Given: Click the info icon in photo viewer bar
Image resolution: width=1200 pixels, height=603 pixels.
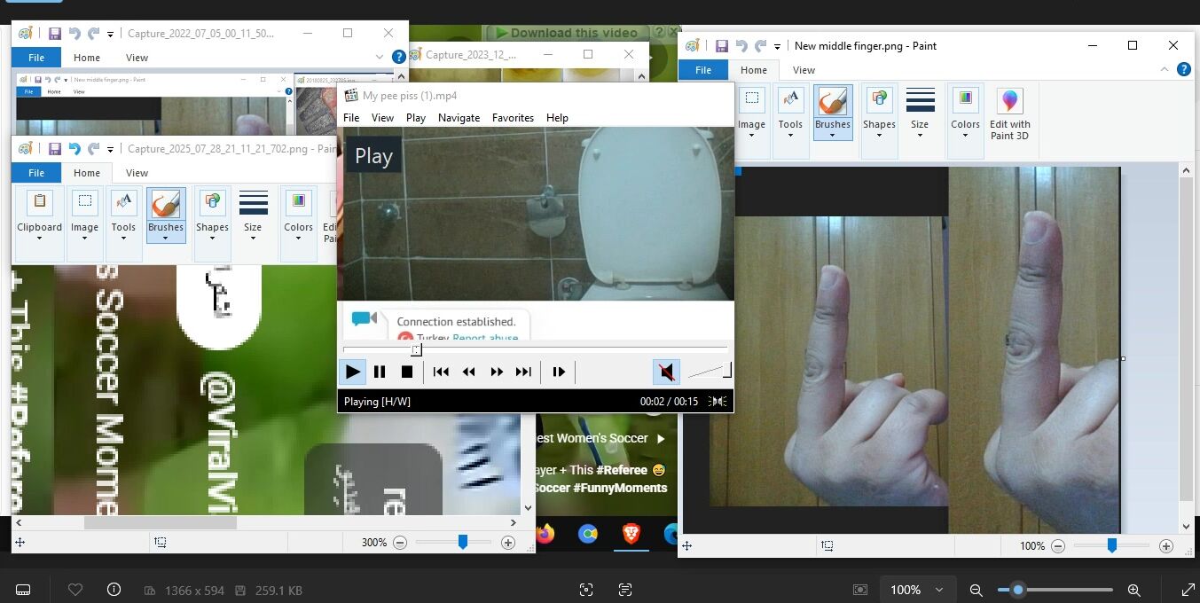Looking at the screenshot, I should 114,590.
